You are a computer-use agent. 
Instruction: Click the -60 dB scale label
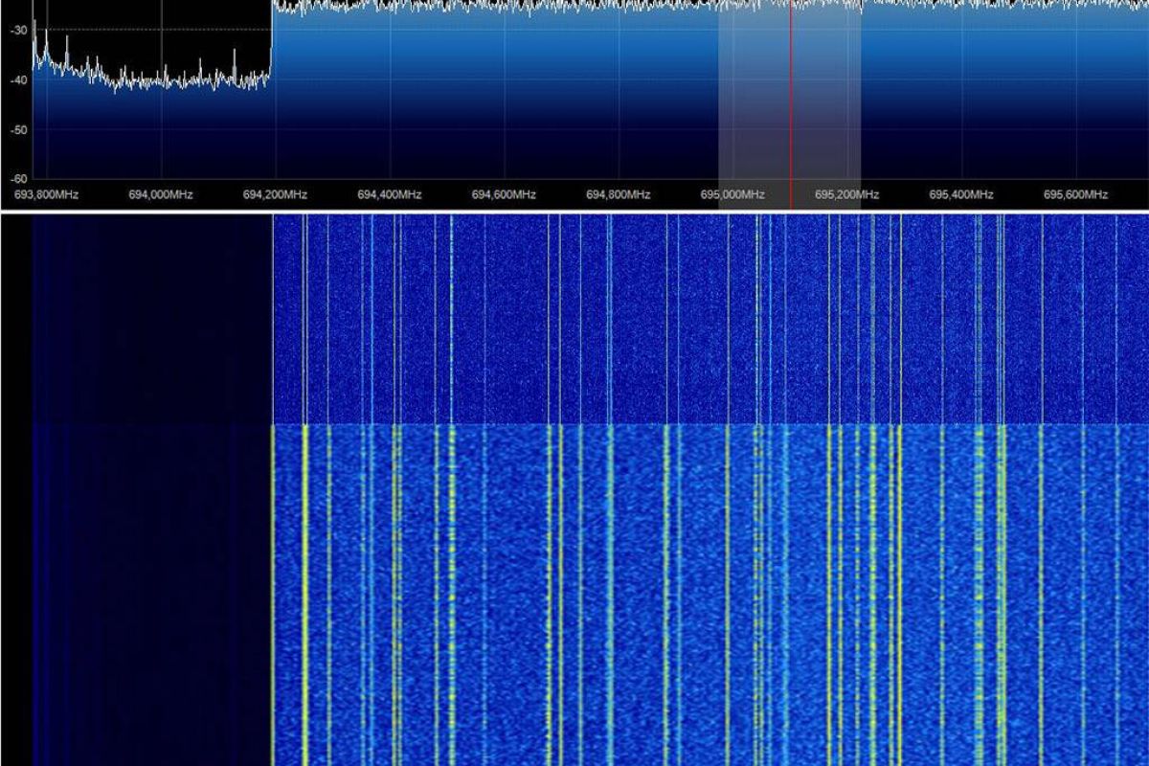(18, 178)
